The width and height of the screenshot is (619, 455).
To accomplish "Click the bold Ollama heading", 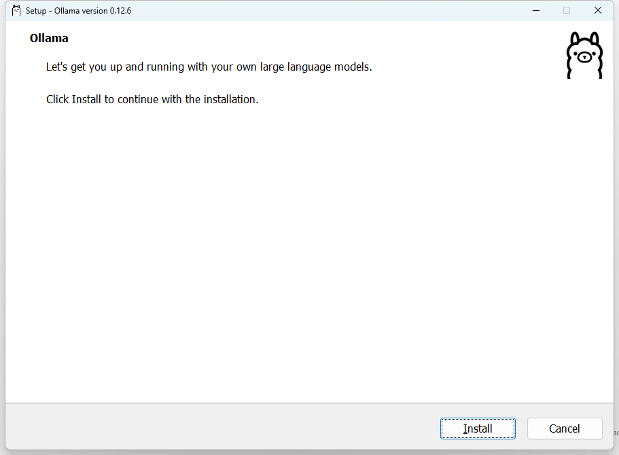I will 49,38.
